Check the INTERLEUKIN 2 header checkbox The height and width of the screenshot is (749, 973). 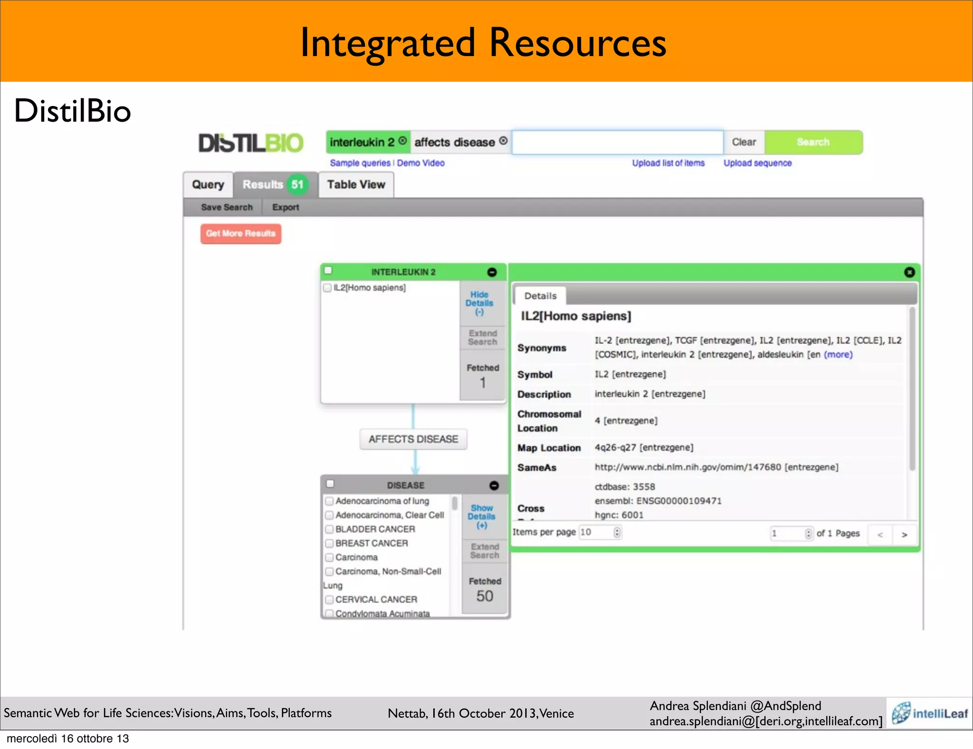point(328,270)
